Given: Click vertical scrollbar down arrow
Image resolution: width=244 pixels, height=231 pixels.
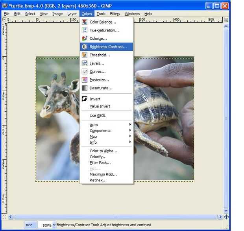Looking at the screenshot, I should coord(226,210).
